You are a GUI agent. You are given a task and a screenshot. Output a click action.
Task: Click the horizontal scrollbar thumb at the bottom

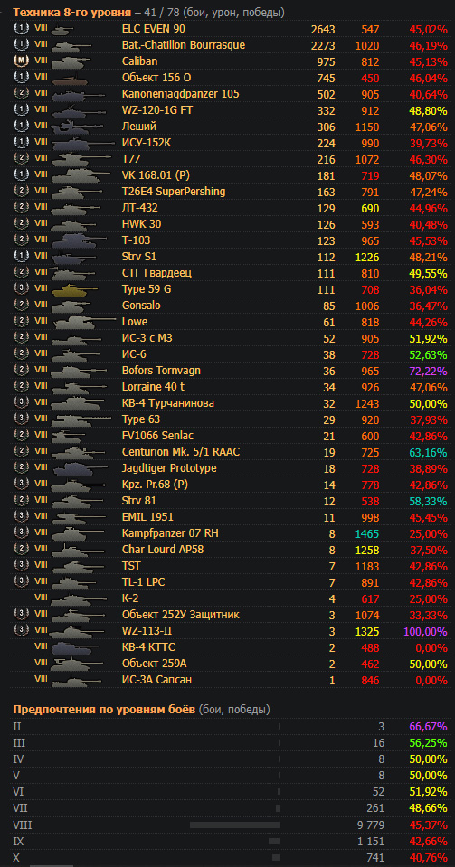point(52,866)
